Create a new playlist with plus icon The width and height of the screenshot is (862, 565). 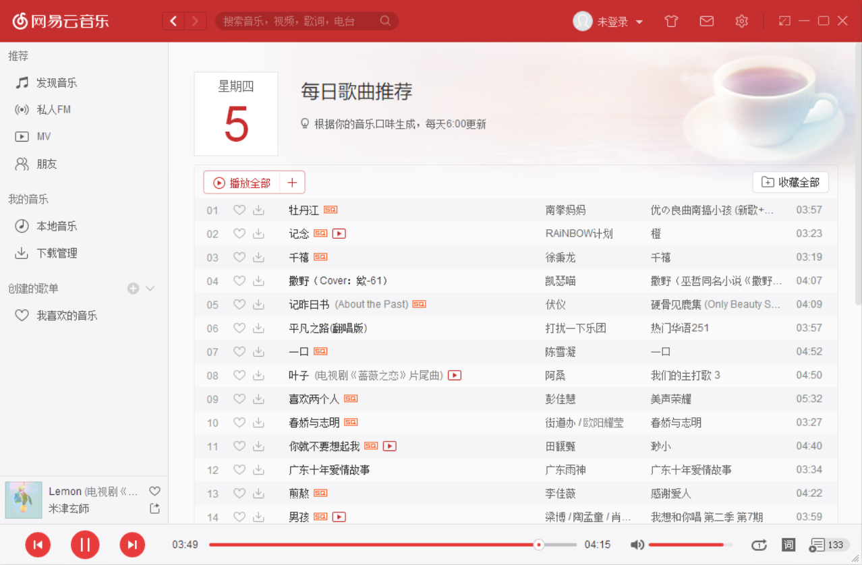click(x=133, y=289)
